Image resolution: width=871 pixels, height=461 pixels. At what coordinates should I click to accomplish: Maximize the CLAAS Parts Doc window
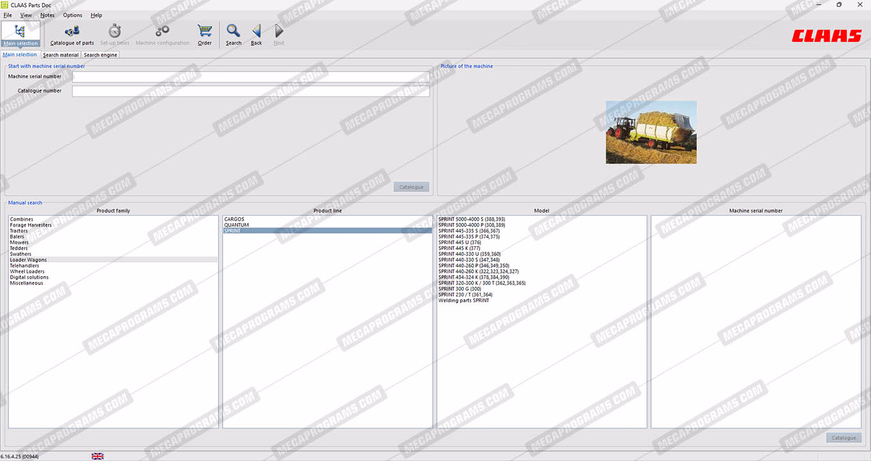[x=839, y=4]
